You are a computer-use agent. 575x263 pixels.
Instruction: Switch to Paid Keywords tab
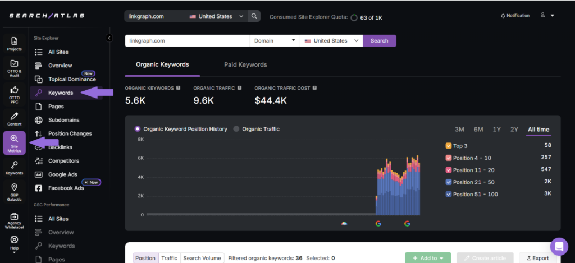click(x=245, y=64)
